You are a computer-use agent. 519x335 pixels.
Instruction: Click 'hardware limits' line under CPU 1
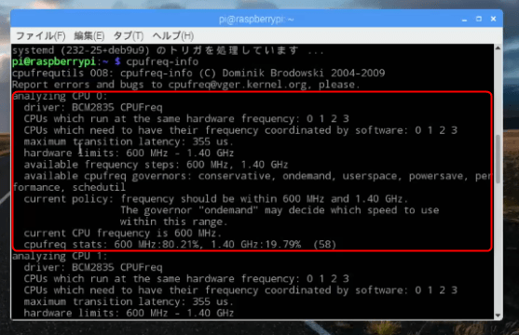(129, 313)
